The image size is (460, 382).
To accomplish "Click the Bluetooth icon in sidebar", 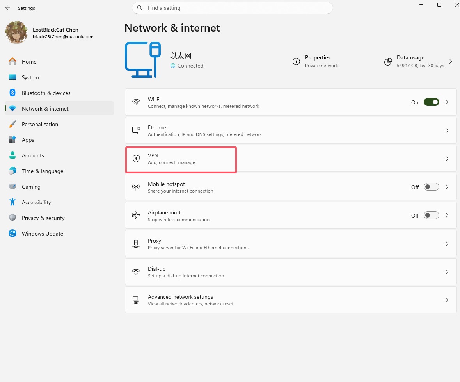I will coord(12,93).
